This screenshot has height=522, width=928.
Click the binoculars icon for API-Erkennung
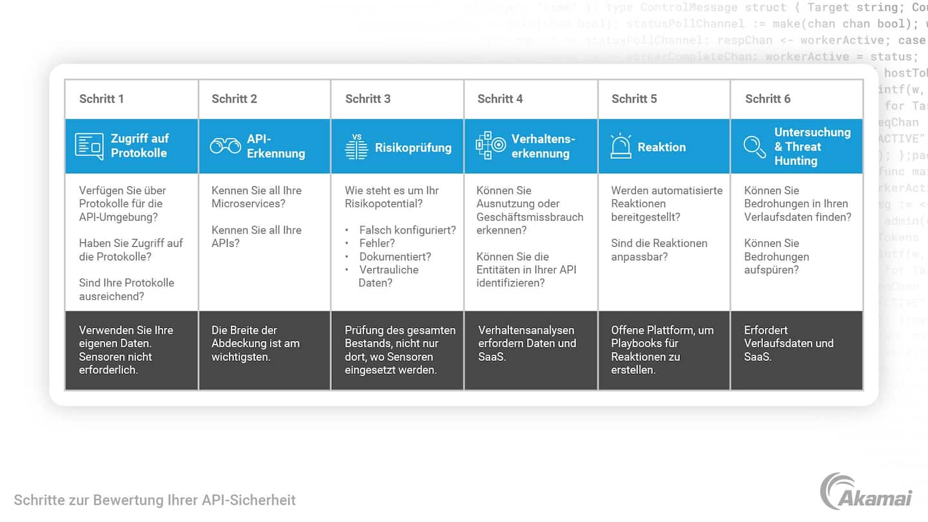pos(225,146)
